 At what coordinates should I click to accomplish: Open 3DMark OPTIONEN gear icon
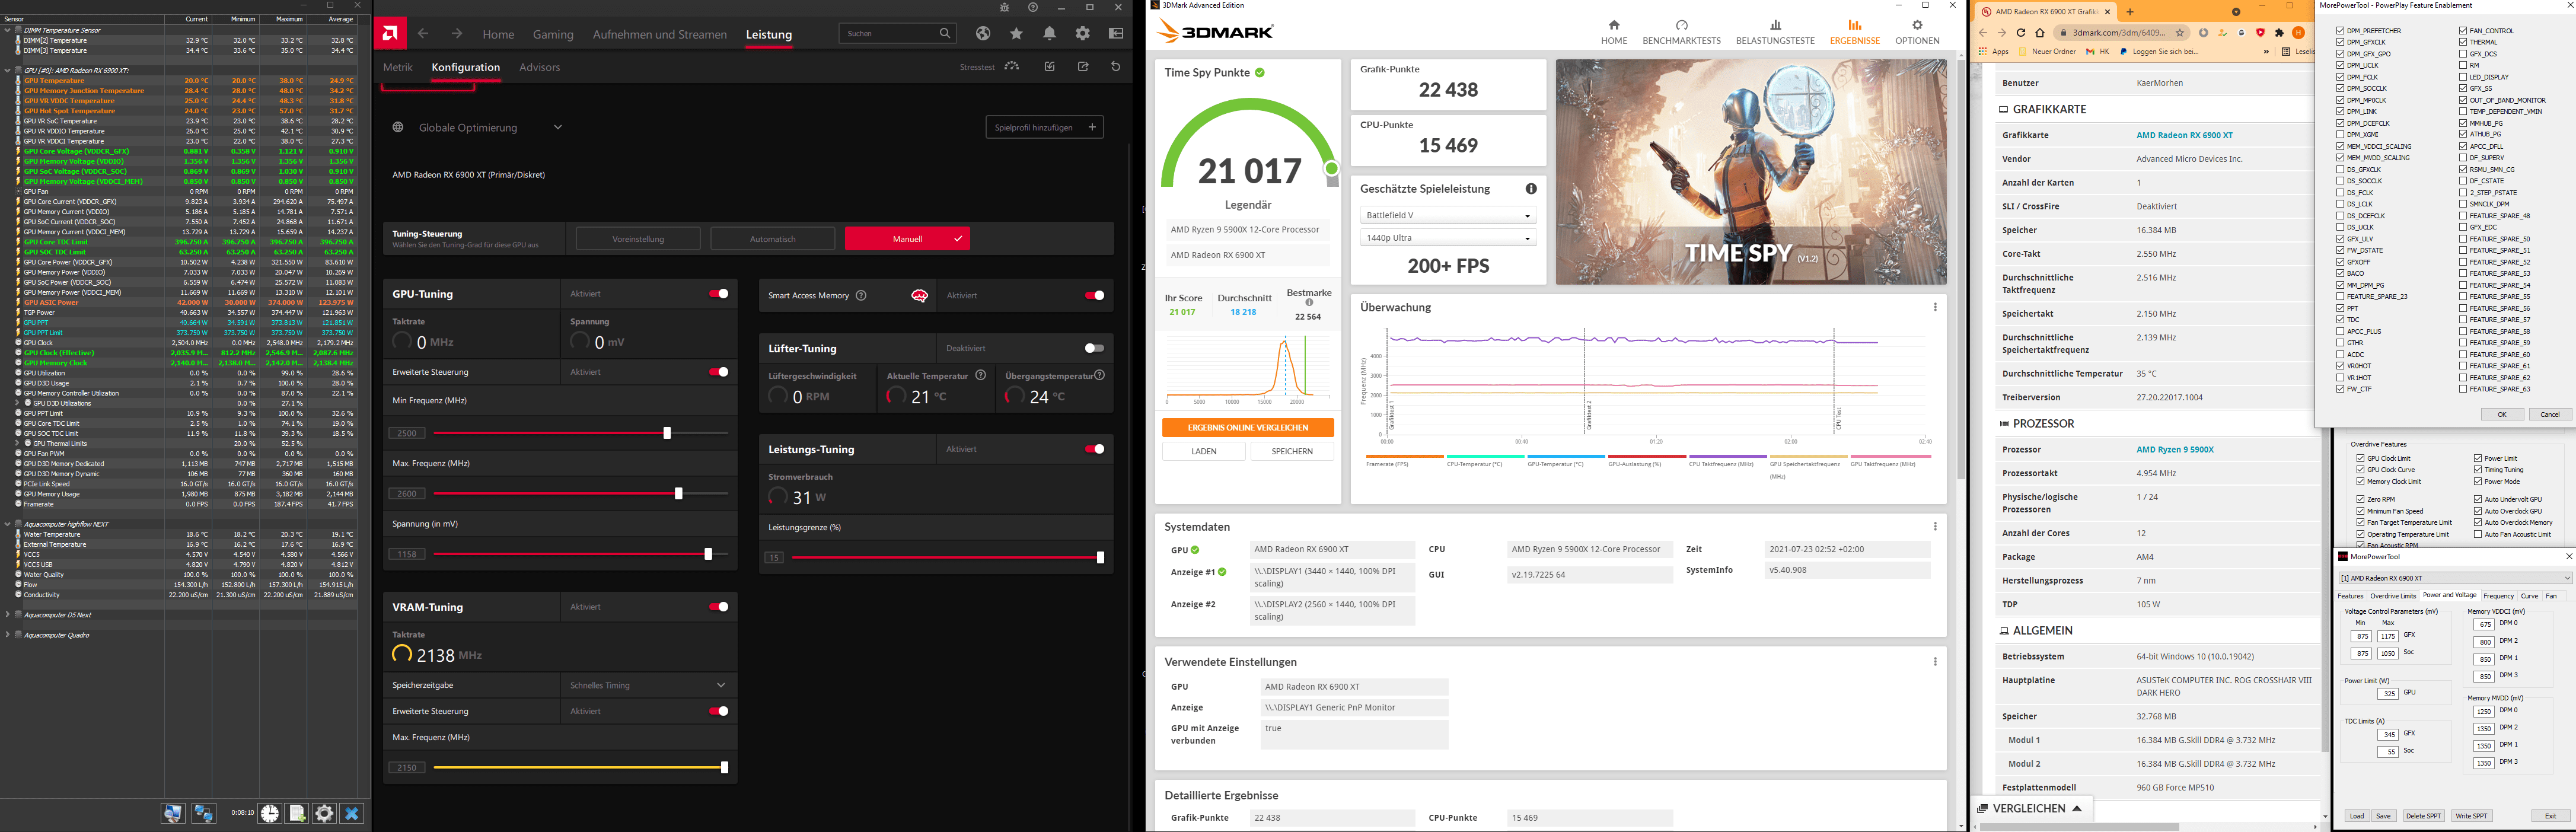click(x=1917, y=25)
